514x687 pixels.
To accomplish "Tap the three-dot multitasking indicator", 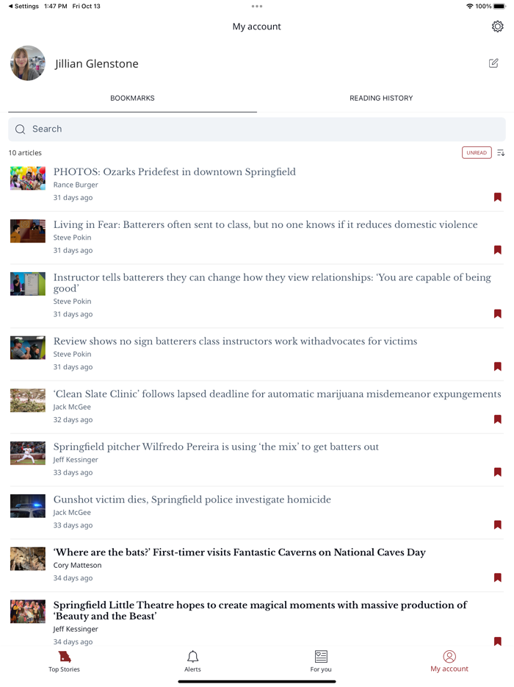I will click(x=257, y=6).
